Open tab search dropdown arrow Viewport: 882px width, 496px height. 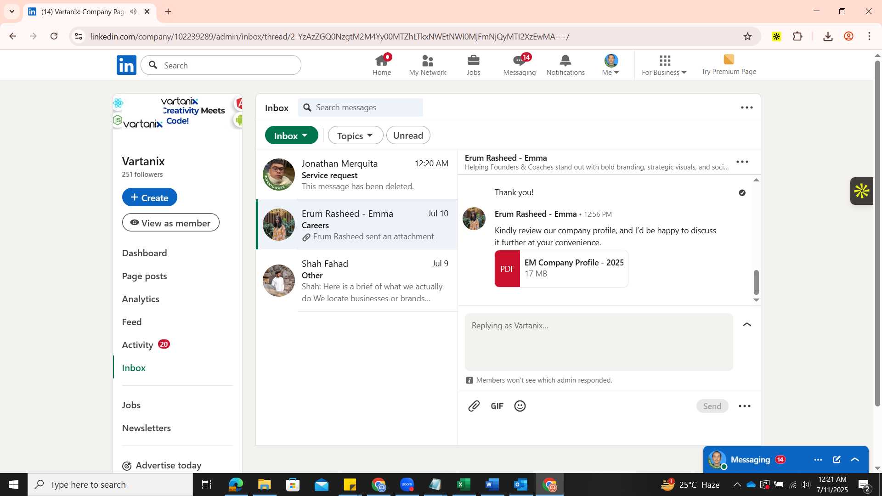click(12, 11)
